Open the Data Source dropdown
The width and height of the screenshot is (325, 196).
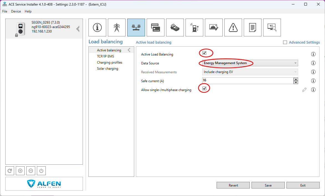point(250,63)
